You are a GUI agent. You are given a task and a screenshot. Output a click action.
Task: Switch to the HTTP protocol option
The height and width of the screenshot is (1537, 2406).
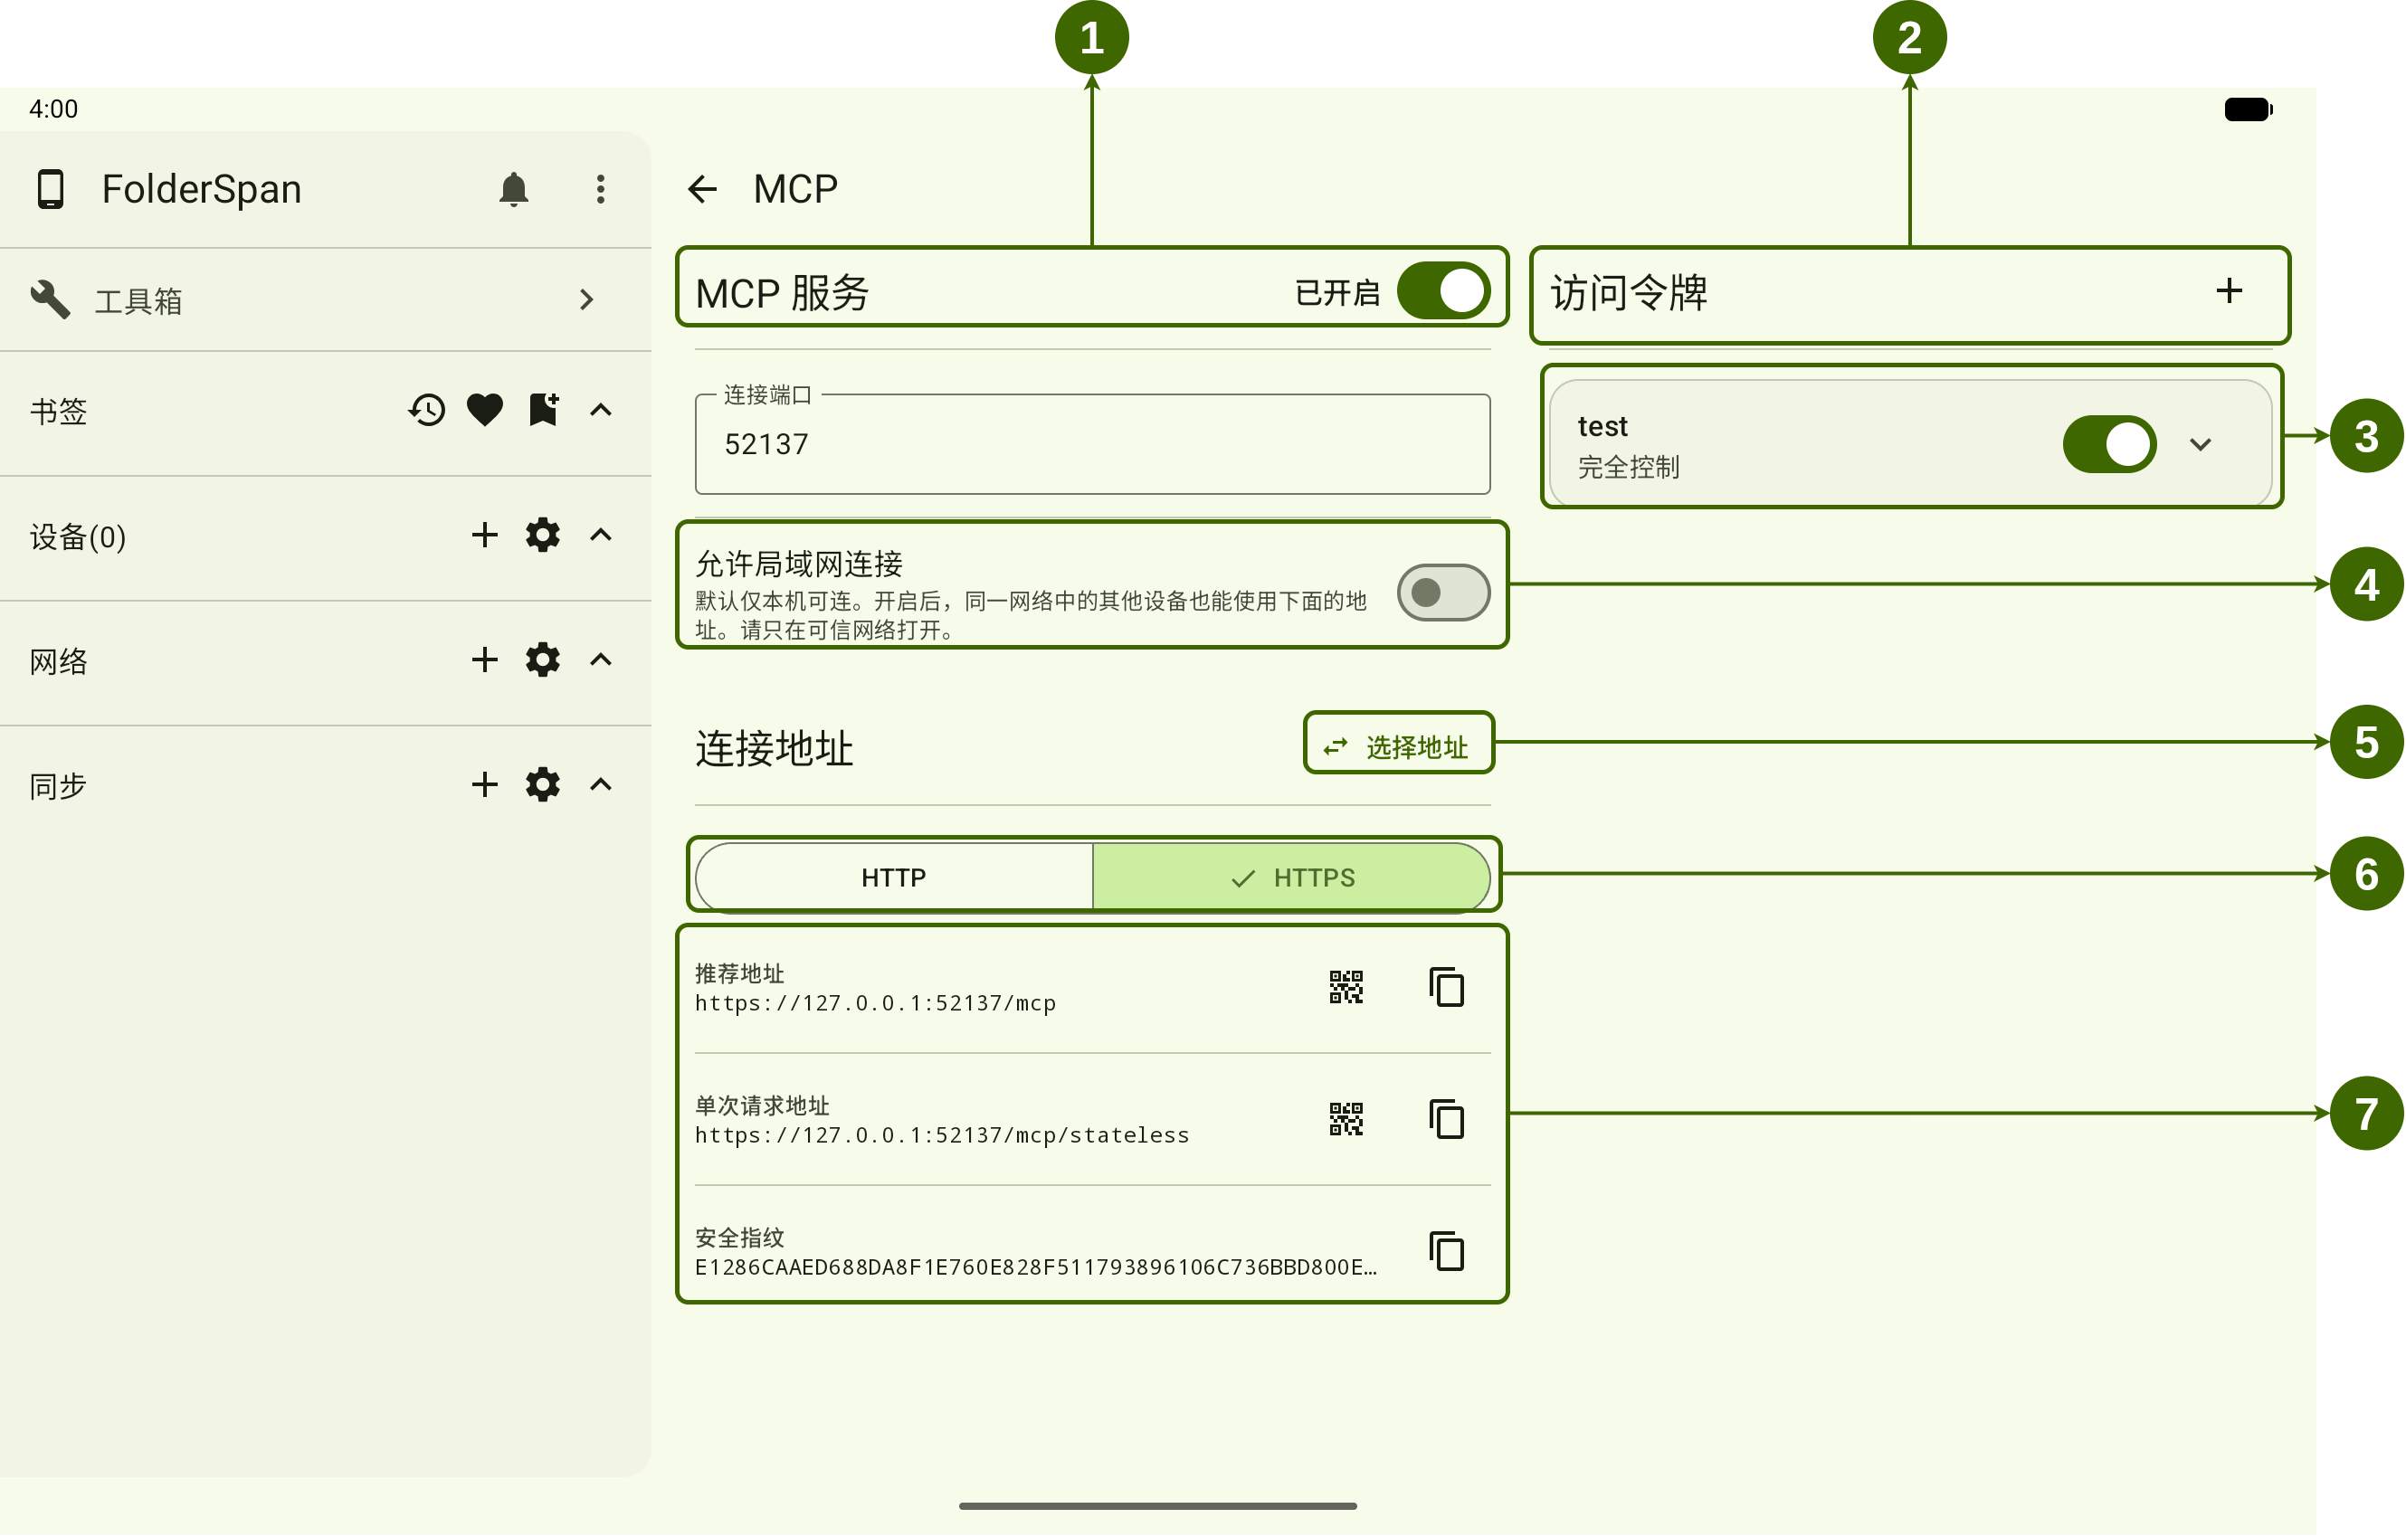click(894, 878)
